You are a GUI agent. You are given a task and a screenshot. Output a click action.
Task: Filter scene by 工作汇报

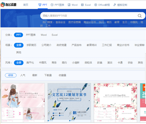pyautogui.click(x=107, y=45)
